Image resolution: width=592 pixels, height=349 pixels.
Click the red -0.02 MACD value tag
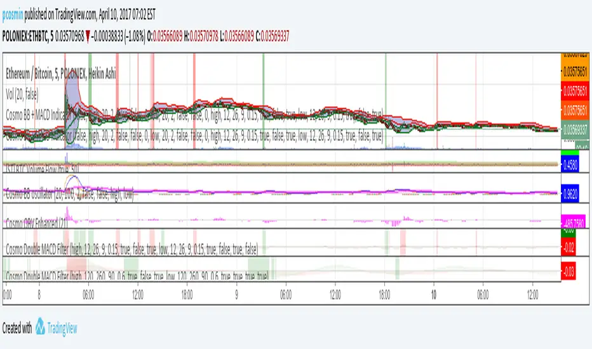click(568, 247)
